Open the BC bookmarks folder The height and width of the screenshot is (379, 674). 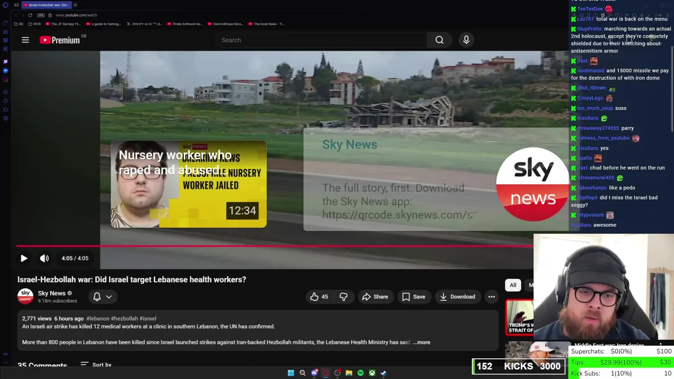tap(19, 24)
